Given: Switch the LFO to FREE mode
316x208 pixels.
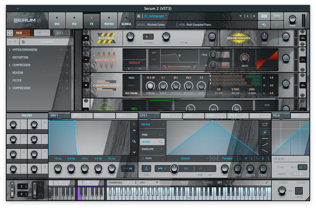Looking at the screenshot, I should [152, 135].
